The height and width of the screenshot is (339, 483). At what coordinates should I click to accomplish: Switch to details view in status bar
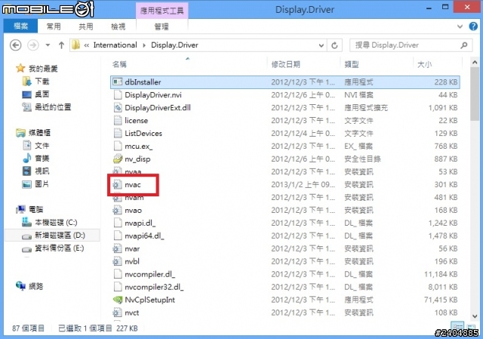coord(457,327)
